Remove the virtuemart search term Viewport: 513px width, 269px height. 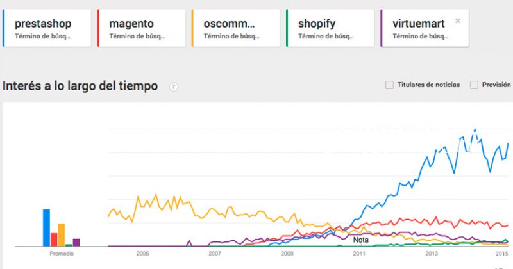point(457,20)
